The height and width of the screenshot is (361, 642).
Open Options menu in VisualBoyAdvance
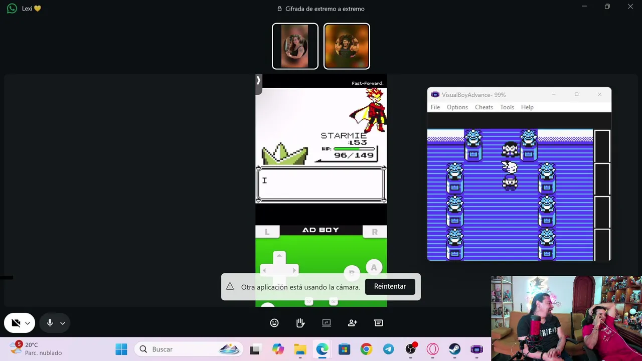coord(457,107)
